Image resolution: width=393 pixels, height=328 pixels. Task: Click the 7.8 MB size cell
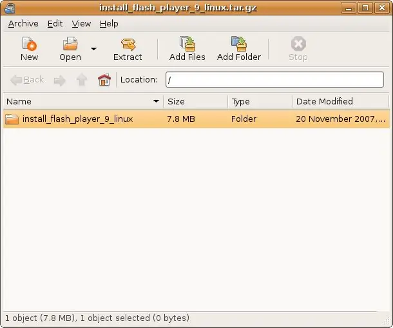pos(181,119)
